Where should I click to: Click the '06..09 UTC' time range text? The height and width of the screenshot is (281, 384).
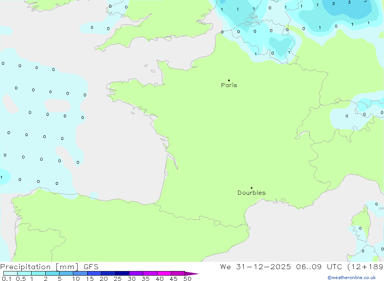[319, 267]
